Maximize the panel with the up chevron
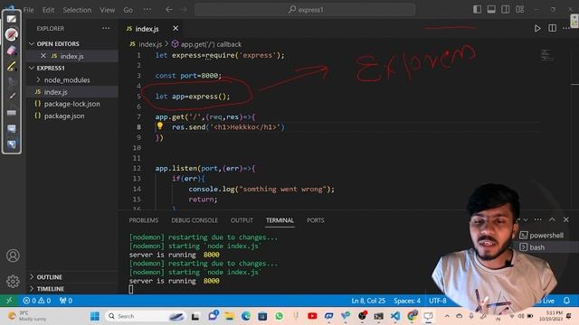 click(552, 219)
